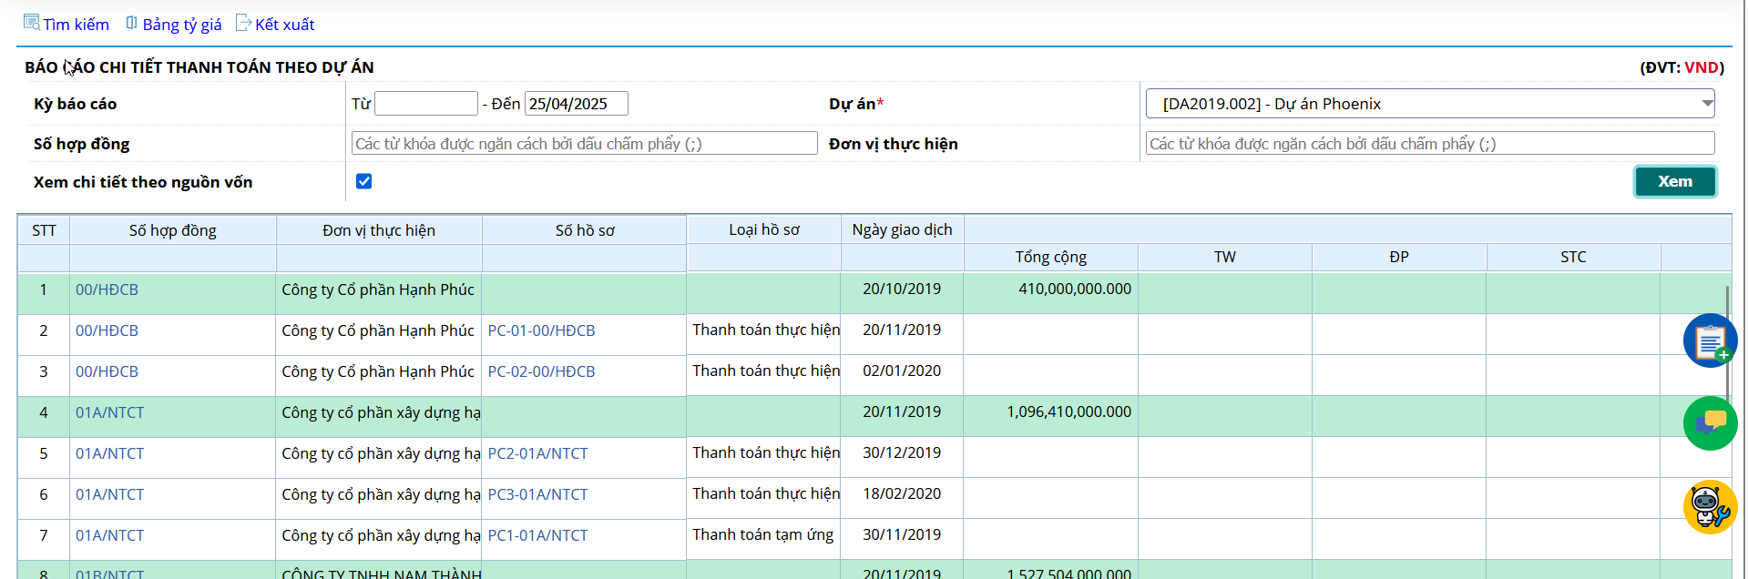Screen dimensions: 1748x579
Task: Open contract 01A/NTCT in row 5
Action: point(109,453)
